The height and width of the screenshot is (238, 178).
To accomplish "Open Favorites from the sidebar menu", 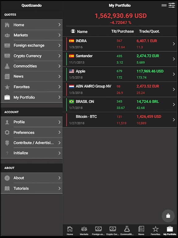I will pyautogui.click(x=32, y=87).
